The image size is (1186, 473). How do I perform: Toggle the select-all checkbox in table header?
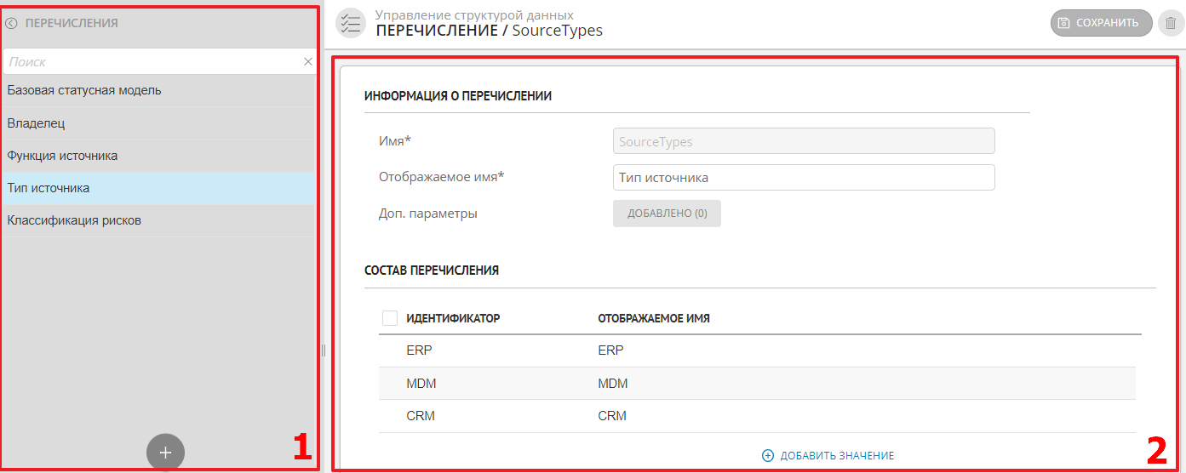tap(390, 318)
